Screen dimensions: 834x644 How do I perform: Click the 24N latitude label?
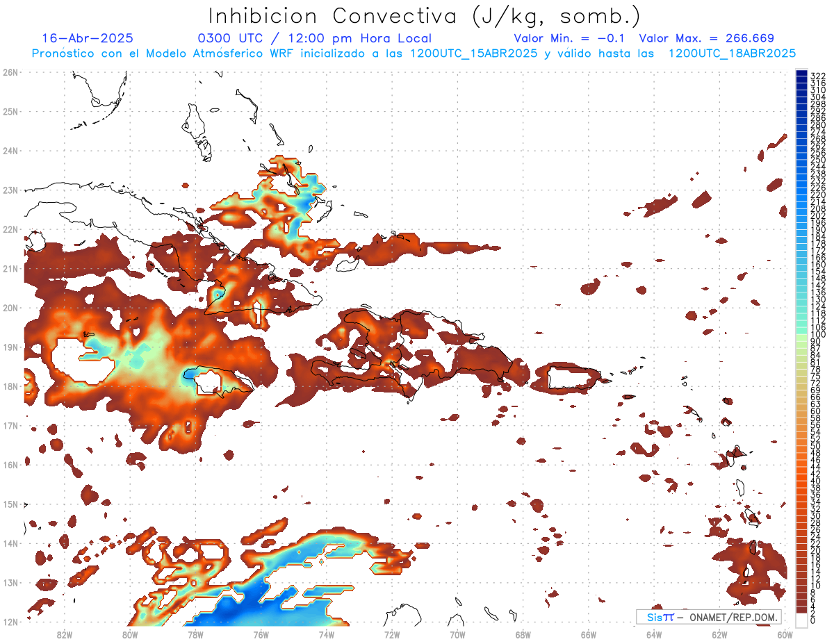(10, 150)
